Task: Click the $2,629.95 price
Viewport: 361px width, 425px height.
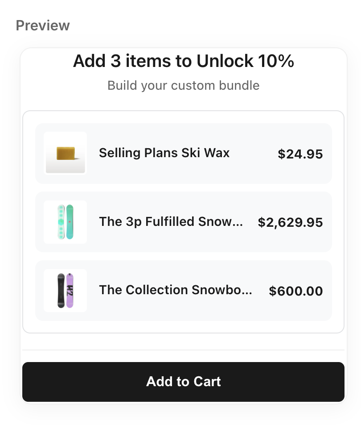Action: coord(290,222)
